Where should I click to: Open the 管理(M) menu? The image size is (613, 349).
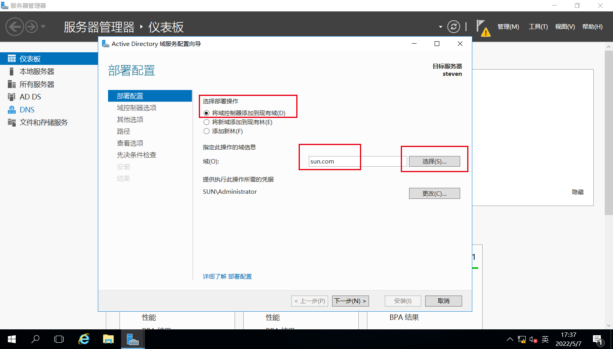coord(508,27)
